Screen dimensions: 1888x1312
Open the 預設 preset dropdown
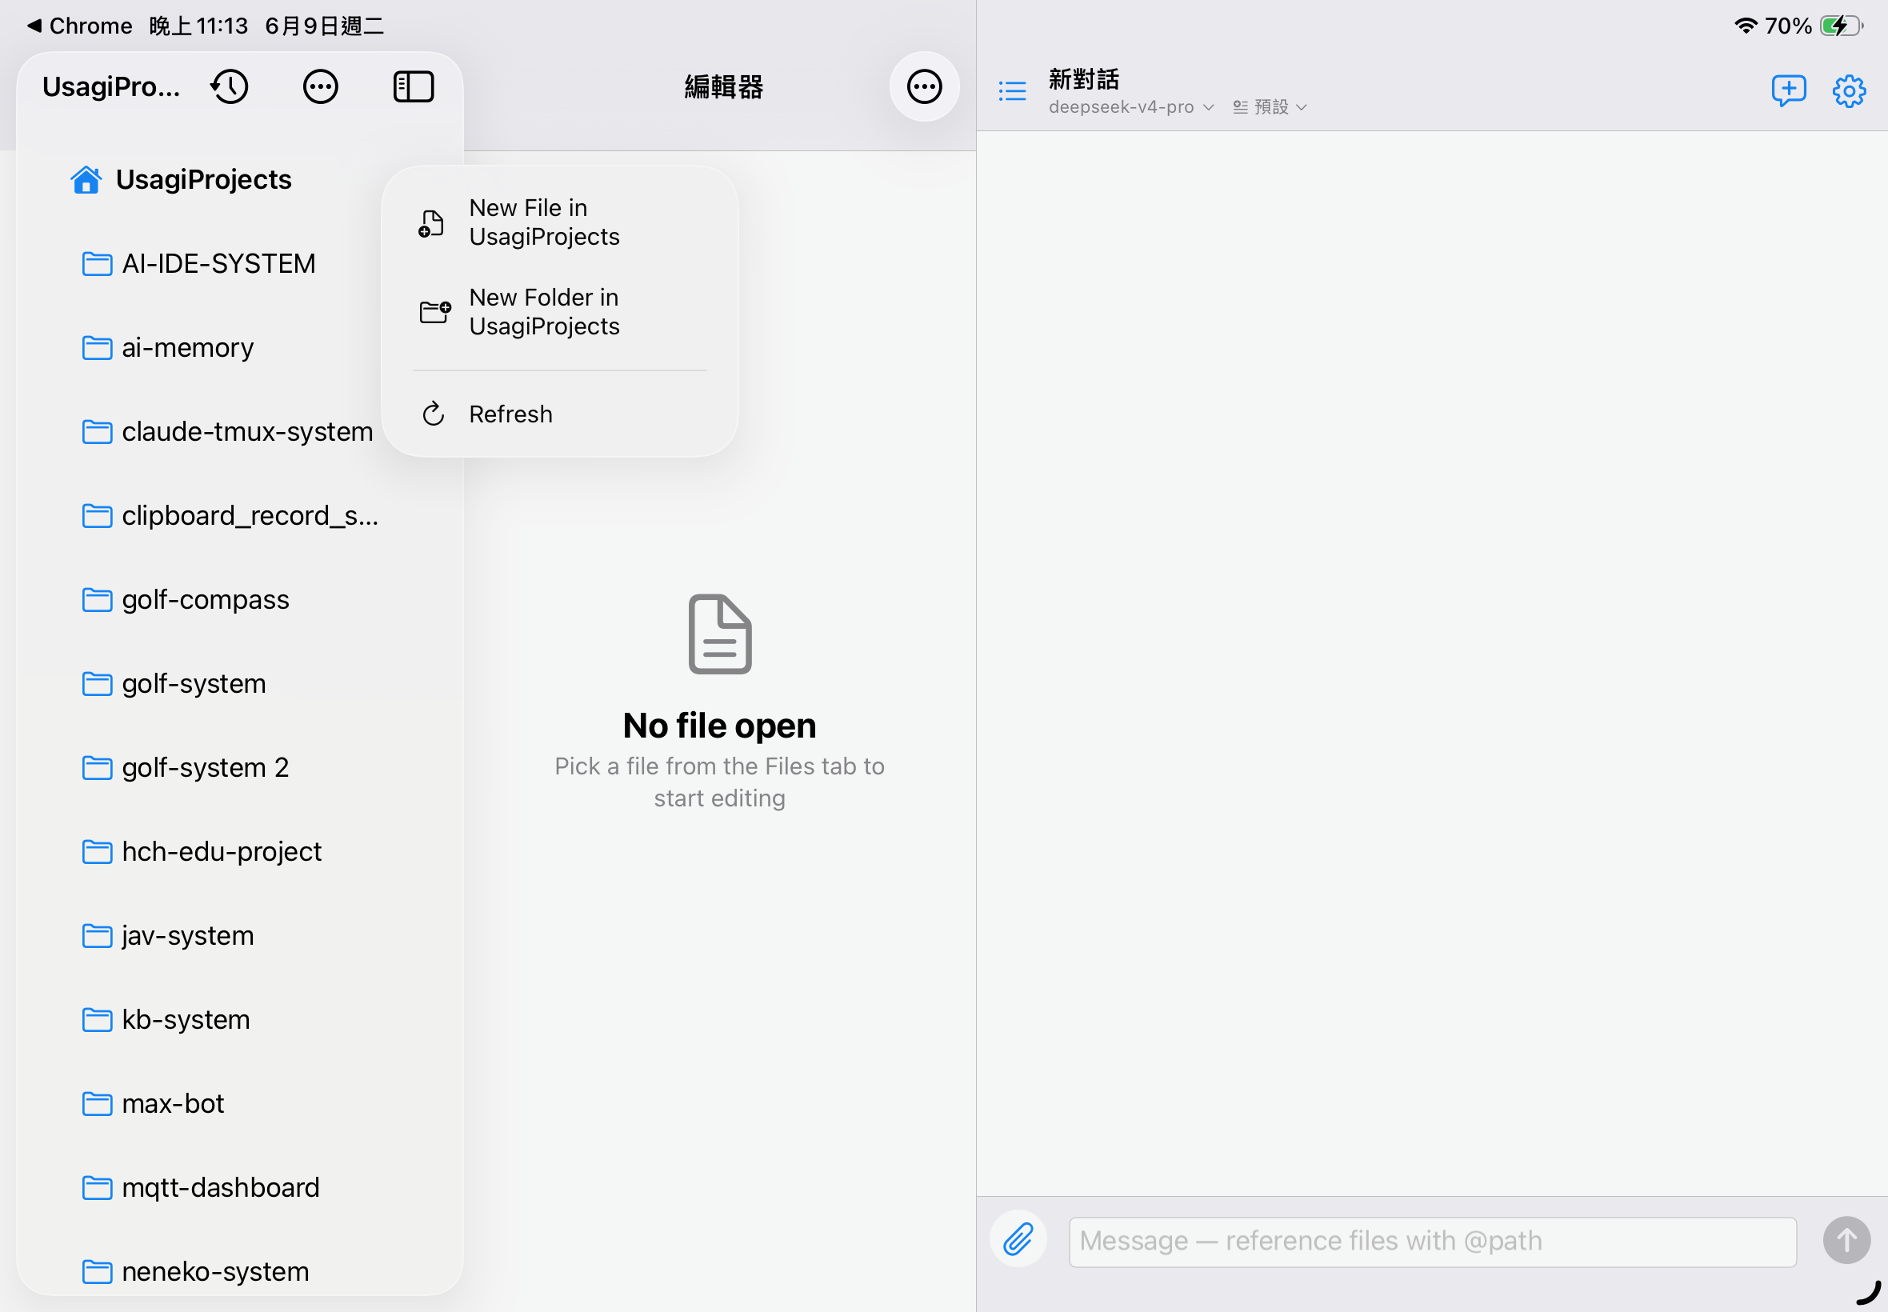point(1269,107)
